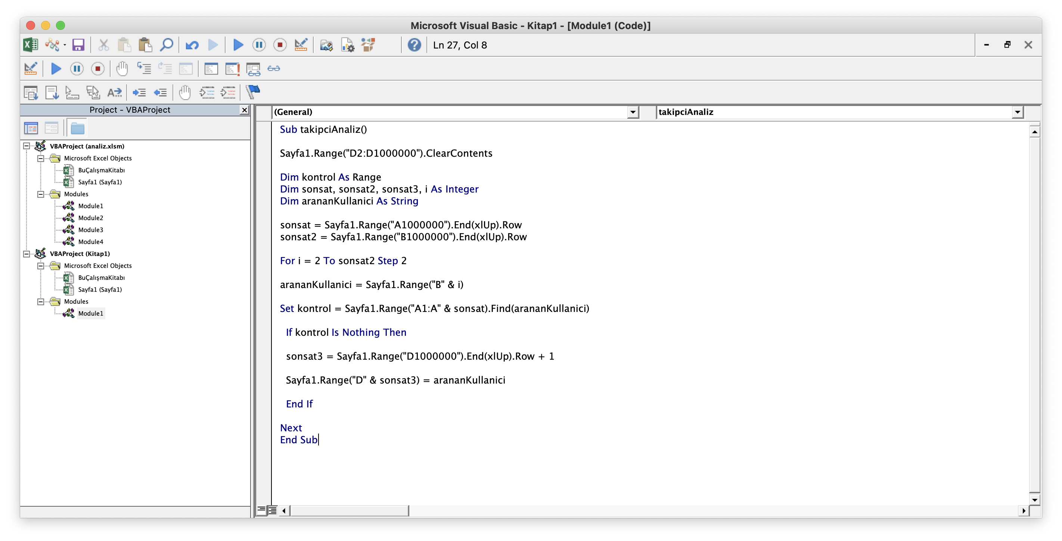Image resolution: width=1062 pixels, height=541 pixels.
Task: Click the Complete Word icon
Action: click(x=115, y=92)
